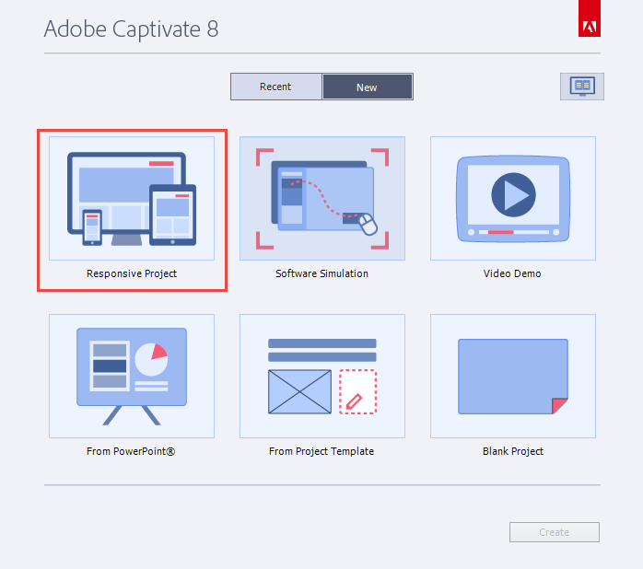This screenshot has width=643, height=569.
Task: Pick the Video Demo project icon
Action: (x=513, y=198)
